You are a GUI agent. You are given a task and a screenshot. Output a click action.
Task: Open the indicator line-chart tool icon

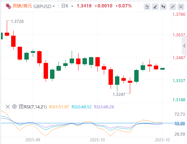pyautogui.click(x=147, y=7)
